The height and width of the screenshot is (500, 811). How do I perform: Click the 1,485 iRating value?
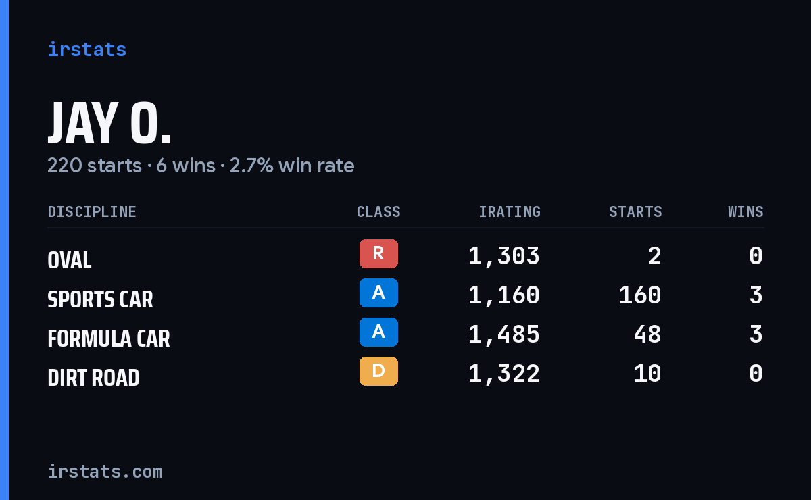point(504,334)
